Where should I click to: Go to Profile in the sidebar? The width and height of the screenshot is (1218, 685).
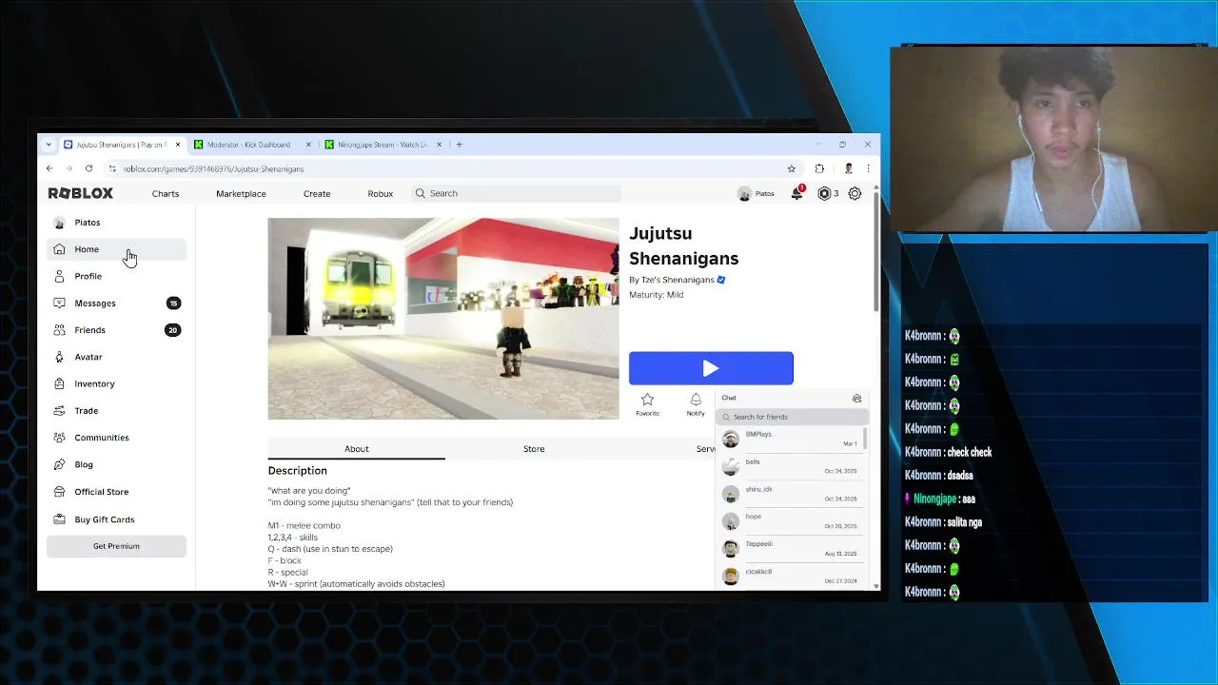(116, 276)
